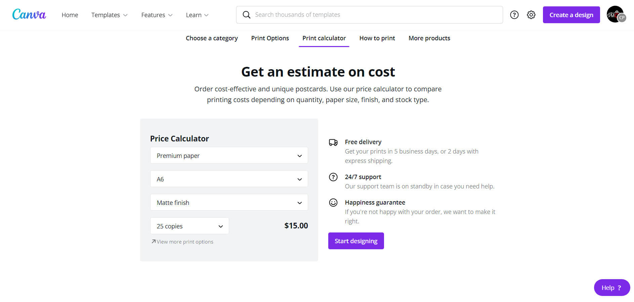
Task: Expand the Templates menu
Action: pyautogui.click(x=109, y=15)
